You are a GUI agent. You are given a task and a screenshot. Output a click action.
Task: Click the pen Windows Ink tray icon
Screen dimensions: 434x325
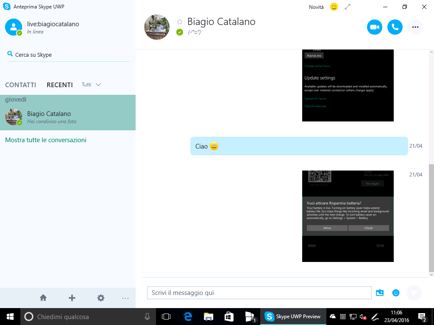(375, 317)
